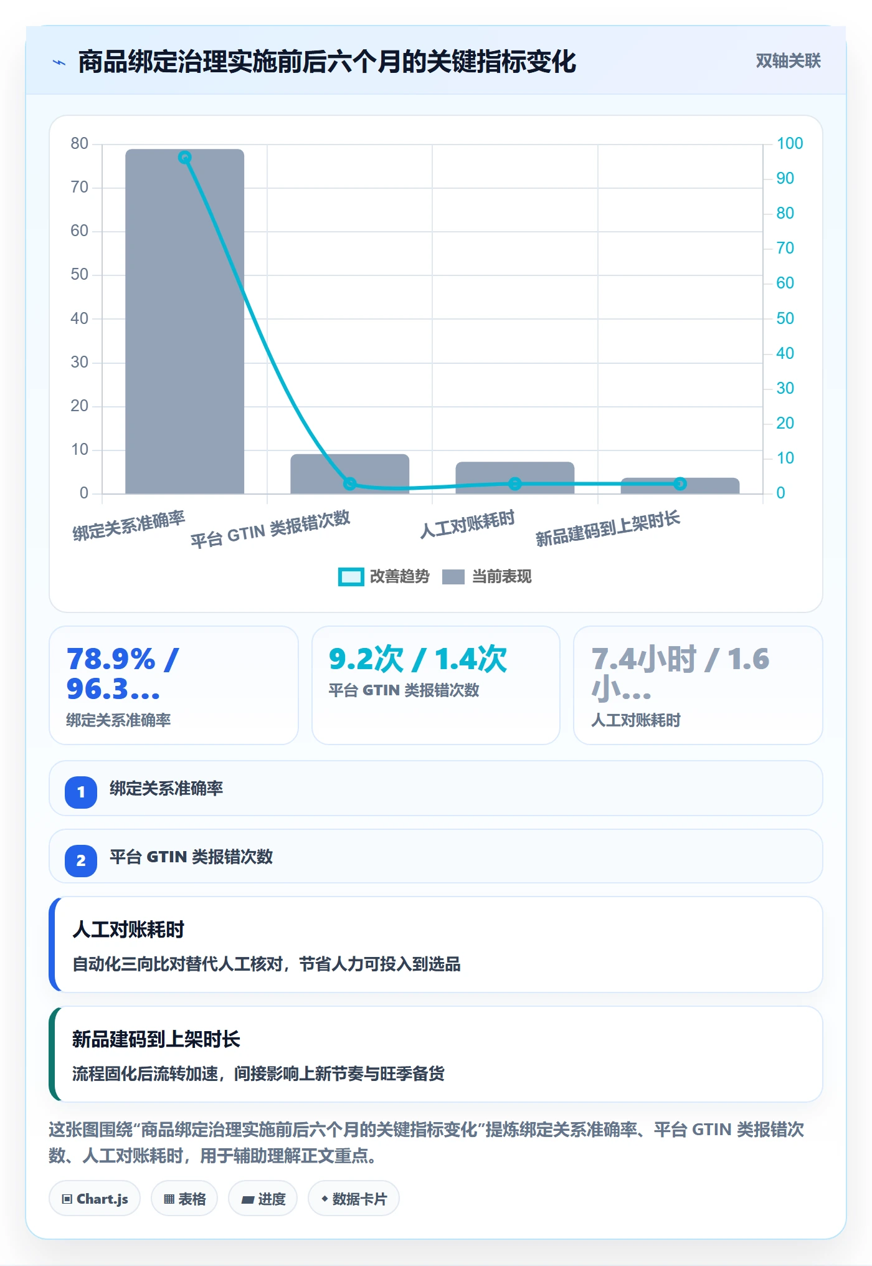The height and width of the screenshot is (1266, 872).
Task: Click the 进度 tag
Action: (x=263, y=1199)
